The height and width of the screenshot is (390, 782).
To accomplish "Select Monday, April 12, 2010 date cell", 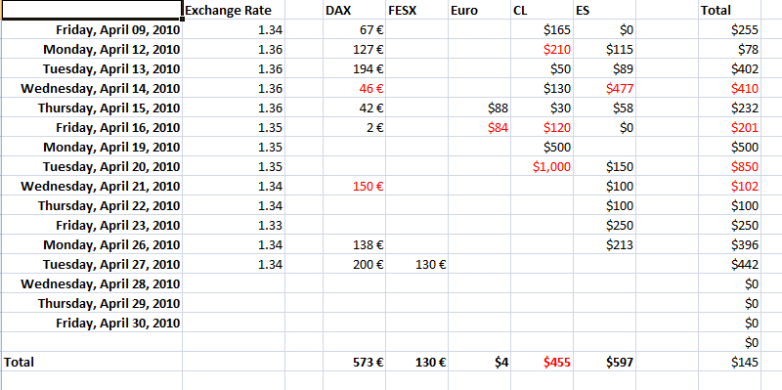I will tap(92, 50).
